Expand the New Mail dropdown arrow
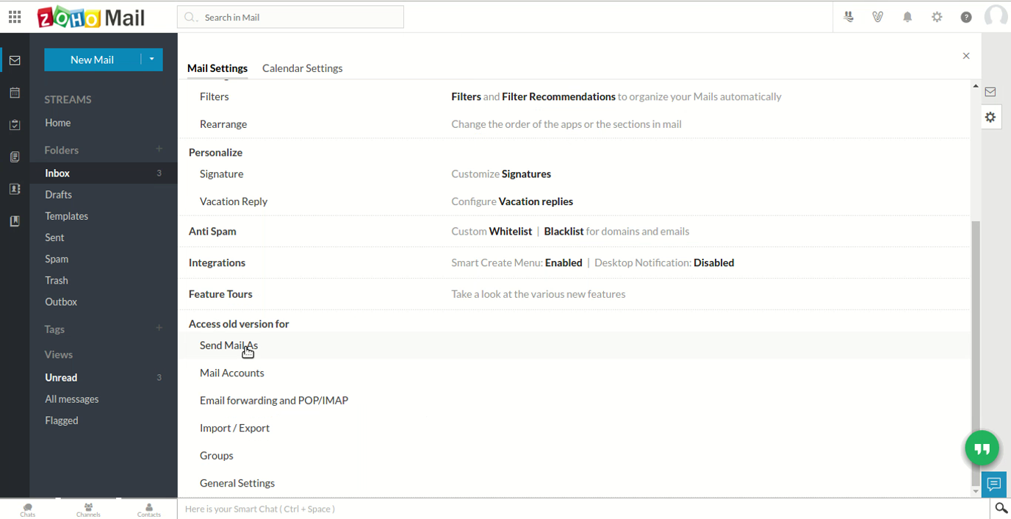This screenshot has height=519, width=1011. [x=151, y=60]
